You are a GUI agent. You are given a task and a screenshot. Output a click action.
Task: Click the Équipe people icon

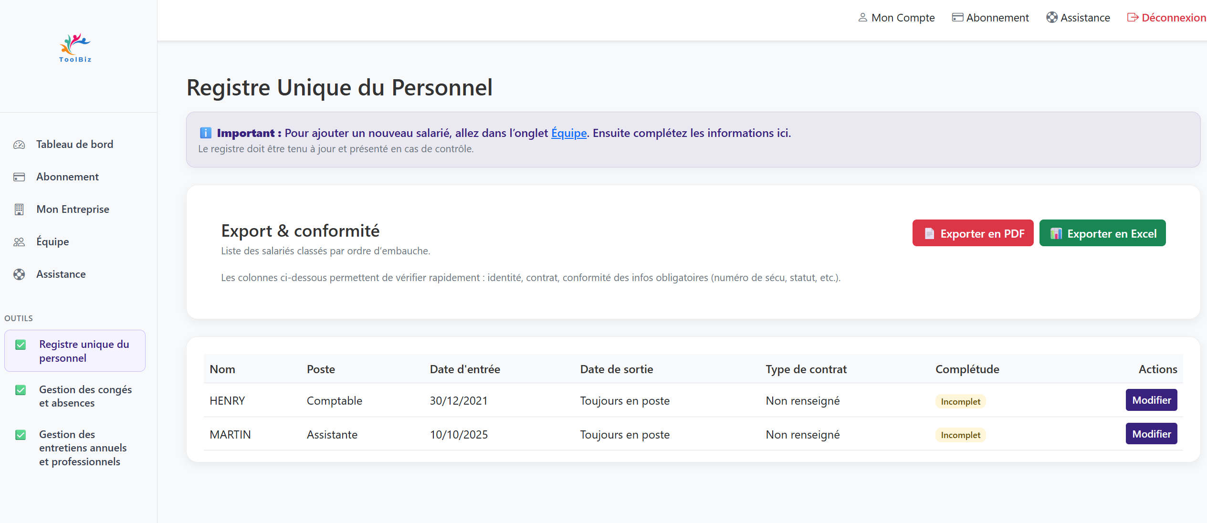tap(19, 242)
